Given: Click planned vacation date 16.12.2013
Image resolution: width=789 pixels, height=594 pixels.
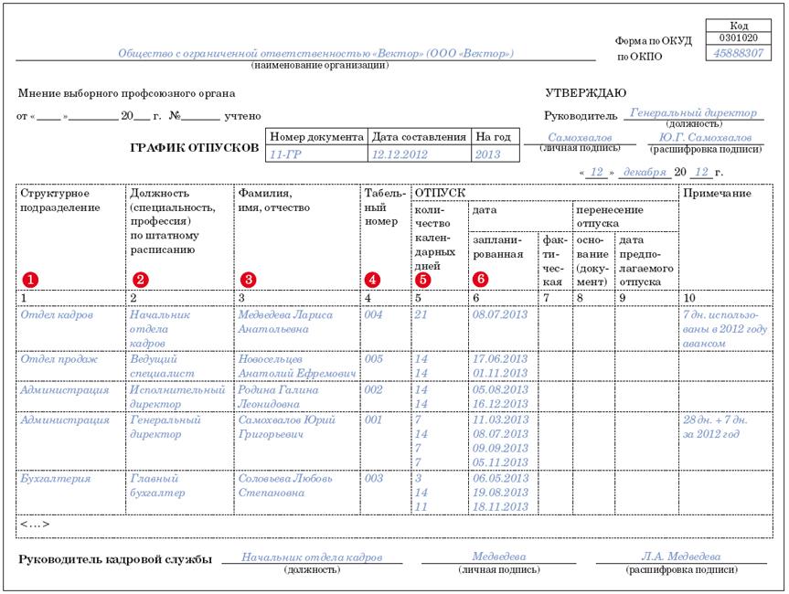Looking at the screenshot, I should pos(500,403).
